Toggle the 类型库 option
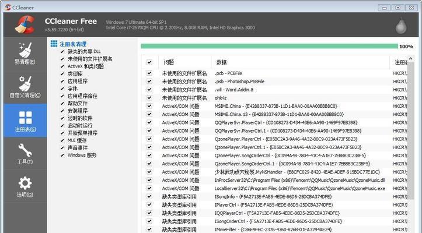 click(x=62, y=73)
